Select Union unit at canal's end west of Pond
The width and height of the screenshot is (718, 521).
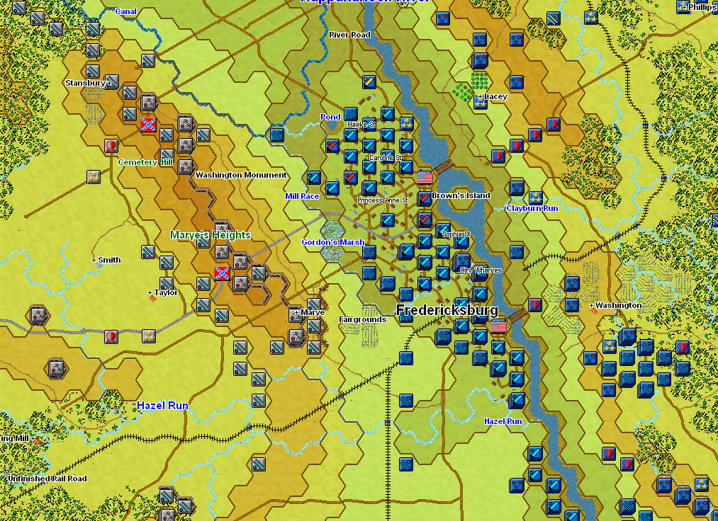[277, 135]
